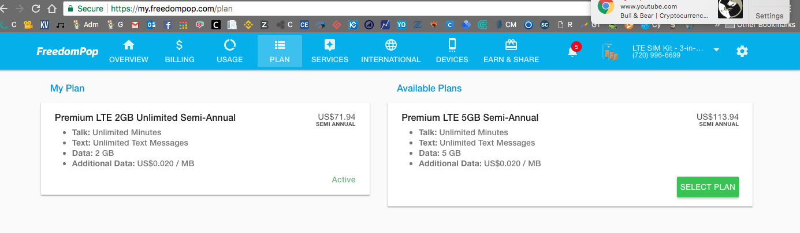Open the notifications bell icon

pyautogui.click(x=572, y=51)
